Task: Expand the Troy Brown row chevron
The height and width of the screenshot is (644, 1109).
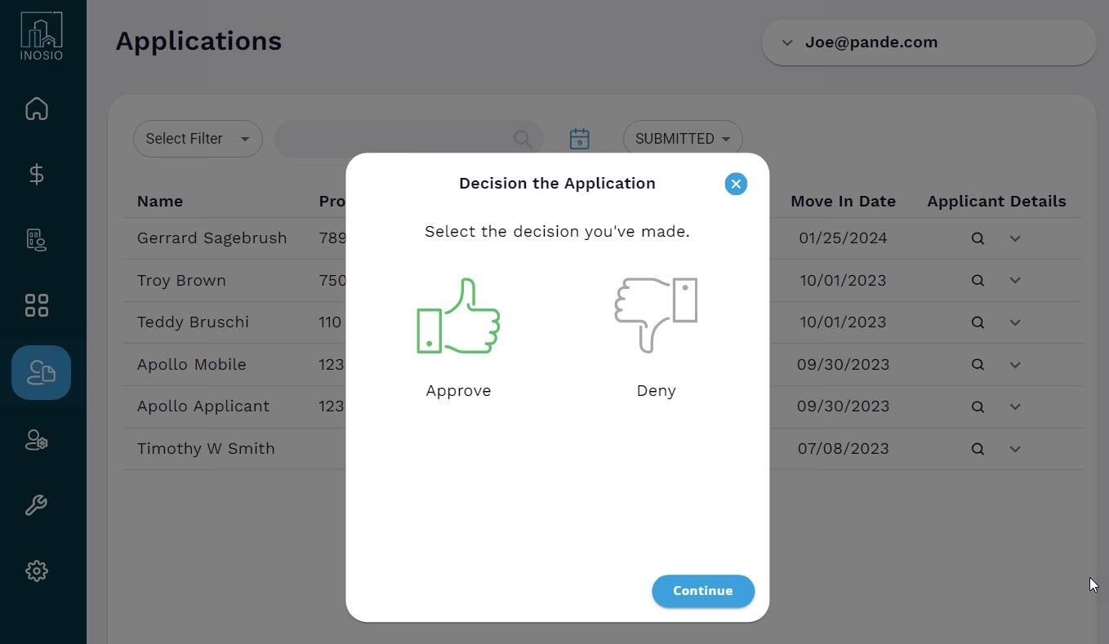Action: click(x=1015, y=280)
